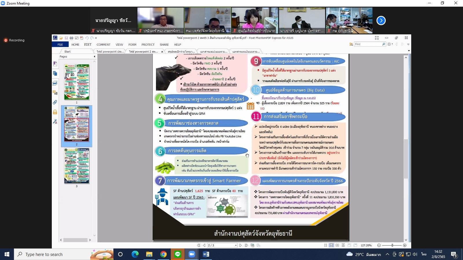
Task: Click the horizontal scrollbar in the Pages panel
Action: [x=75, y=240]
